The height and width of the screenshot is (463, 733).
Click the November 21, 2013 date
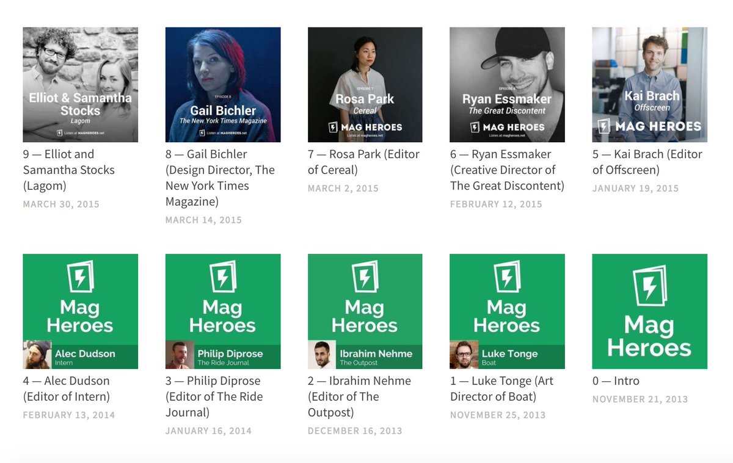640,400
